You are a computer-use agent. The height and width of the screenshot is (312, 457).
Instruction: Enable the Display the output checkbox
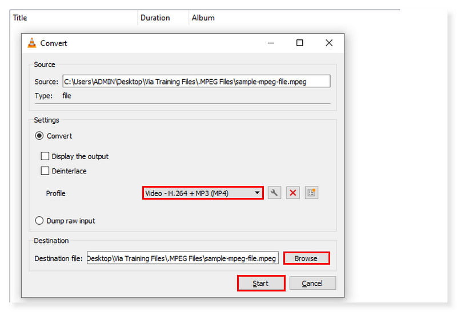pos(45,156)
